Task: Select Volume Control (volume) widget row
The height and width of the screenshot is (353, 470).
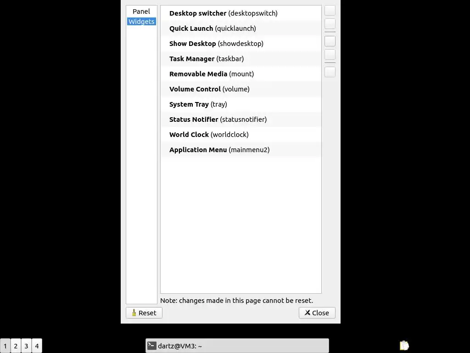Action: (241, 89)
